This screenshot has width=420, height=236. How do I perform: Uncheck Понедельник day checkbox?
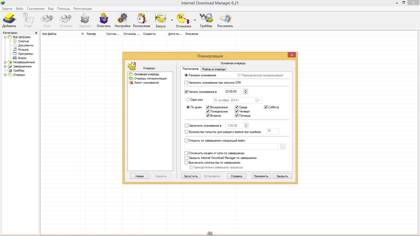coord(208,111)
